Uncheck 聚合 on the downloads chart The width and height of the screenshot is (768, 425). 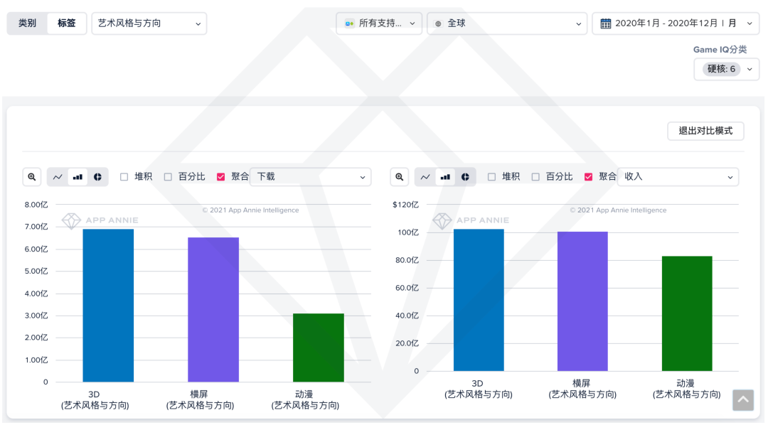pyautogui.click(x=221, y=177)
